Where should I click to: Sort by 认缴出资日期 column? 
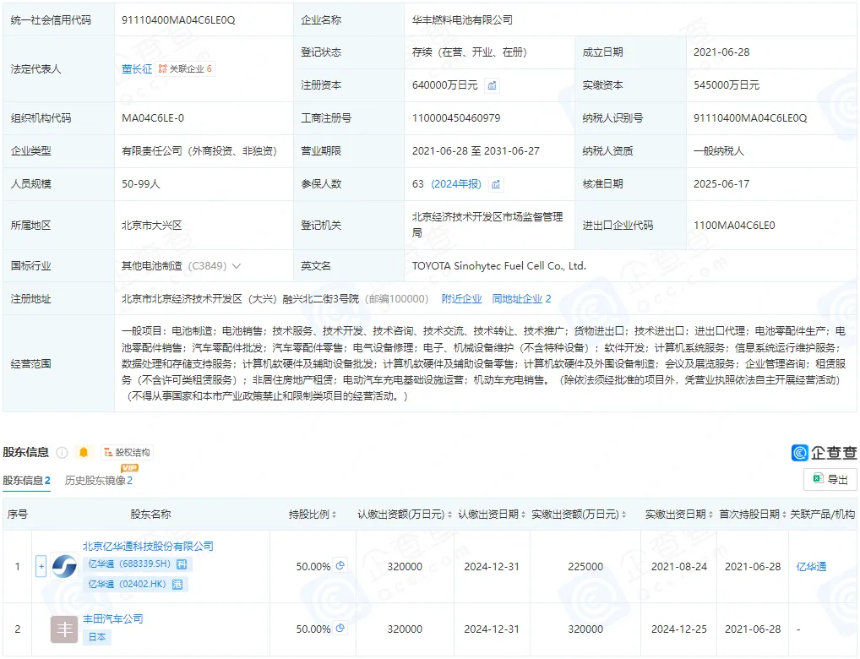point(523,515)
